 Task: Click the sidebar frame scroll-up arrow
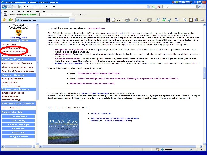(x=37, y=25)
